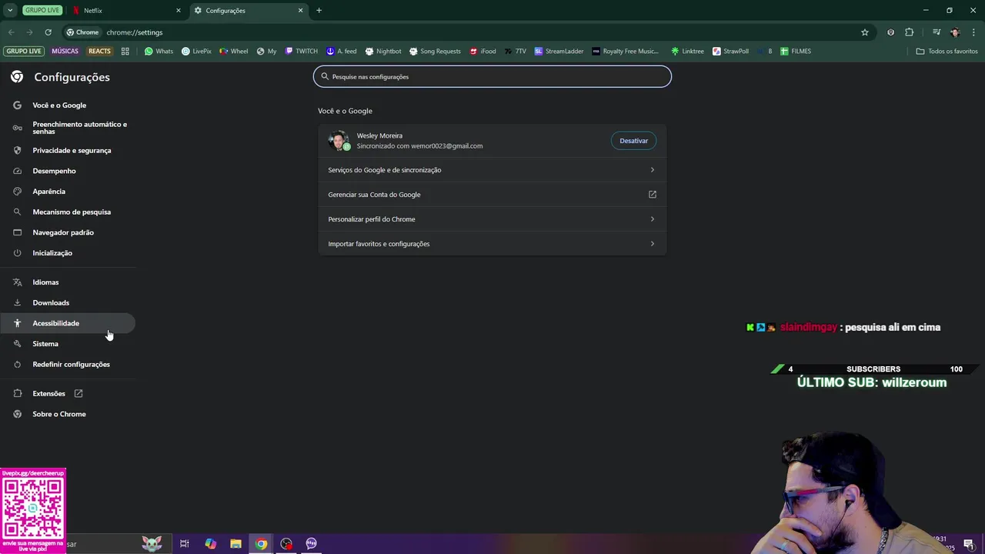Focus the Pesquise nas configurações search field

(x=492, y=77)
